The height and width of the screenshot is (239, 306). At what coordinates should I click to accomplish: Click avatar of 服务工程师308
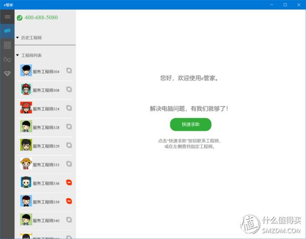(26, 89)
